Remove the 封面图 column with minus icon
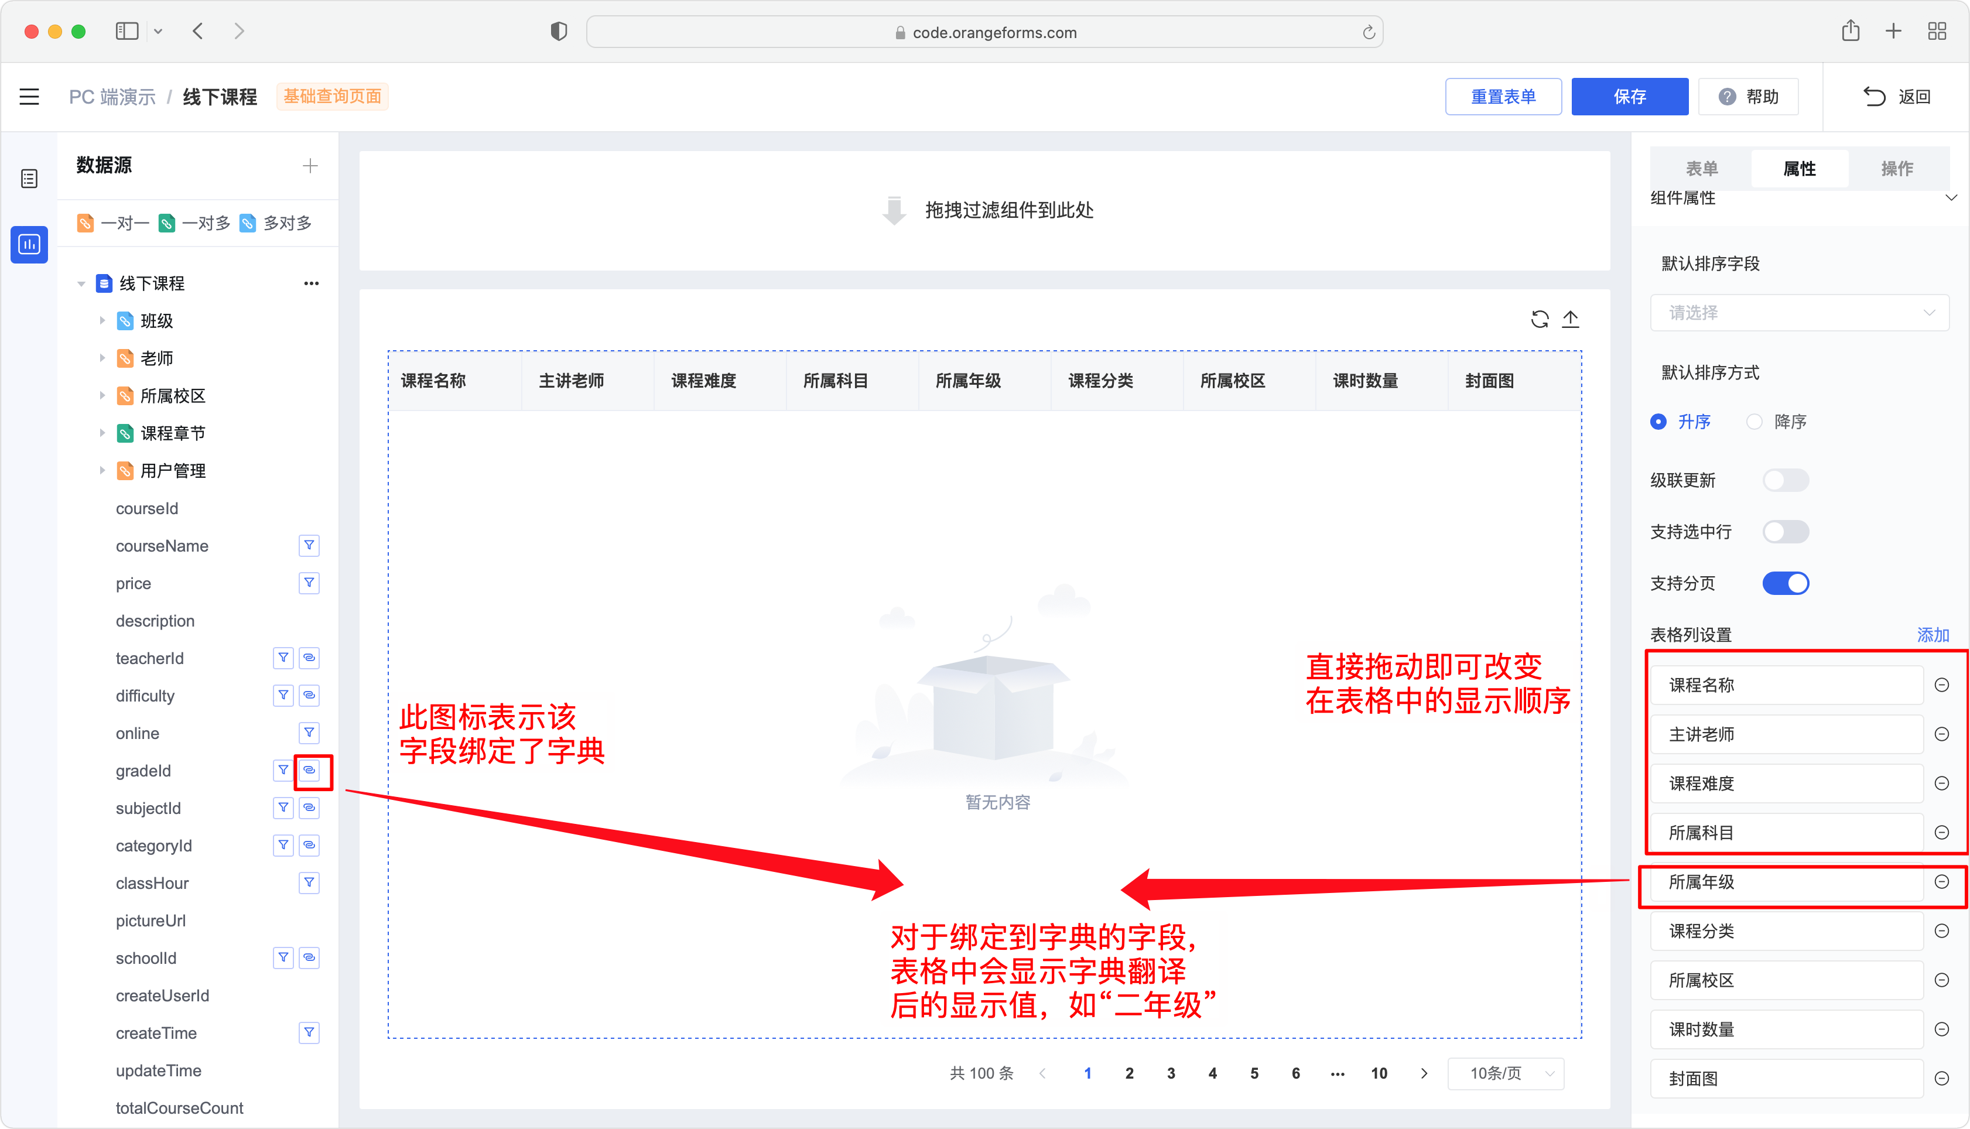Viewport: 1970px width, 1129px height. (x=1941, y=1079)
